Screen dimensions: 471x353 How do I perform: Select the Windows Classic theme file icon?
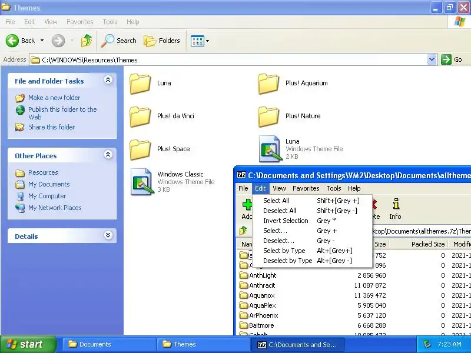142,182
